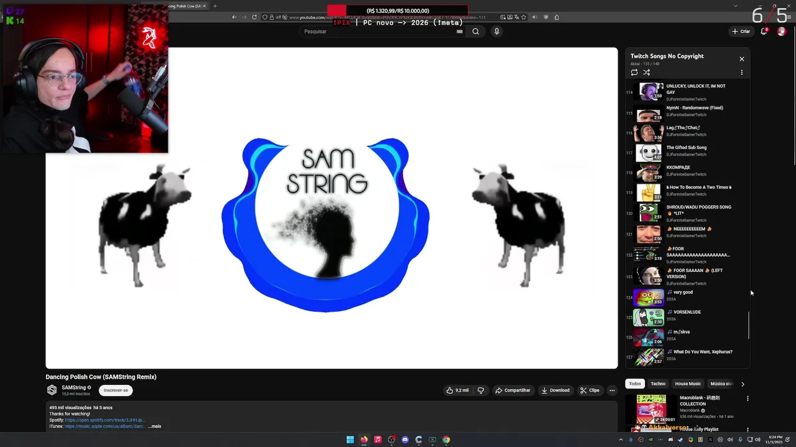Close the Twitch Songs No Copyright playlist panel
Image resolution: width=796 pixels, height=447 pixels.
[741, 59]
